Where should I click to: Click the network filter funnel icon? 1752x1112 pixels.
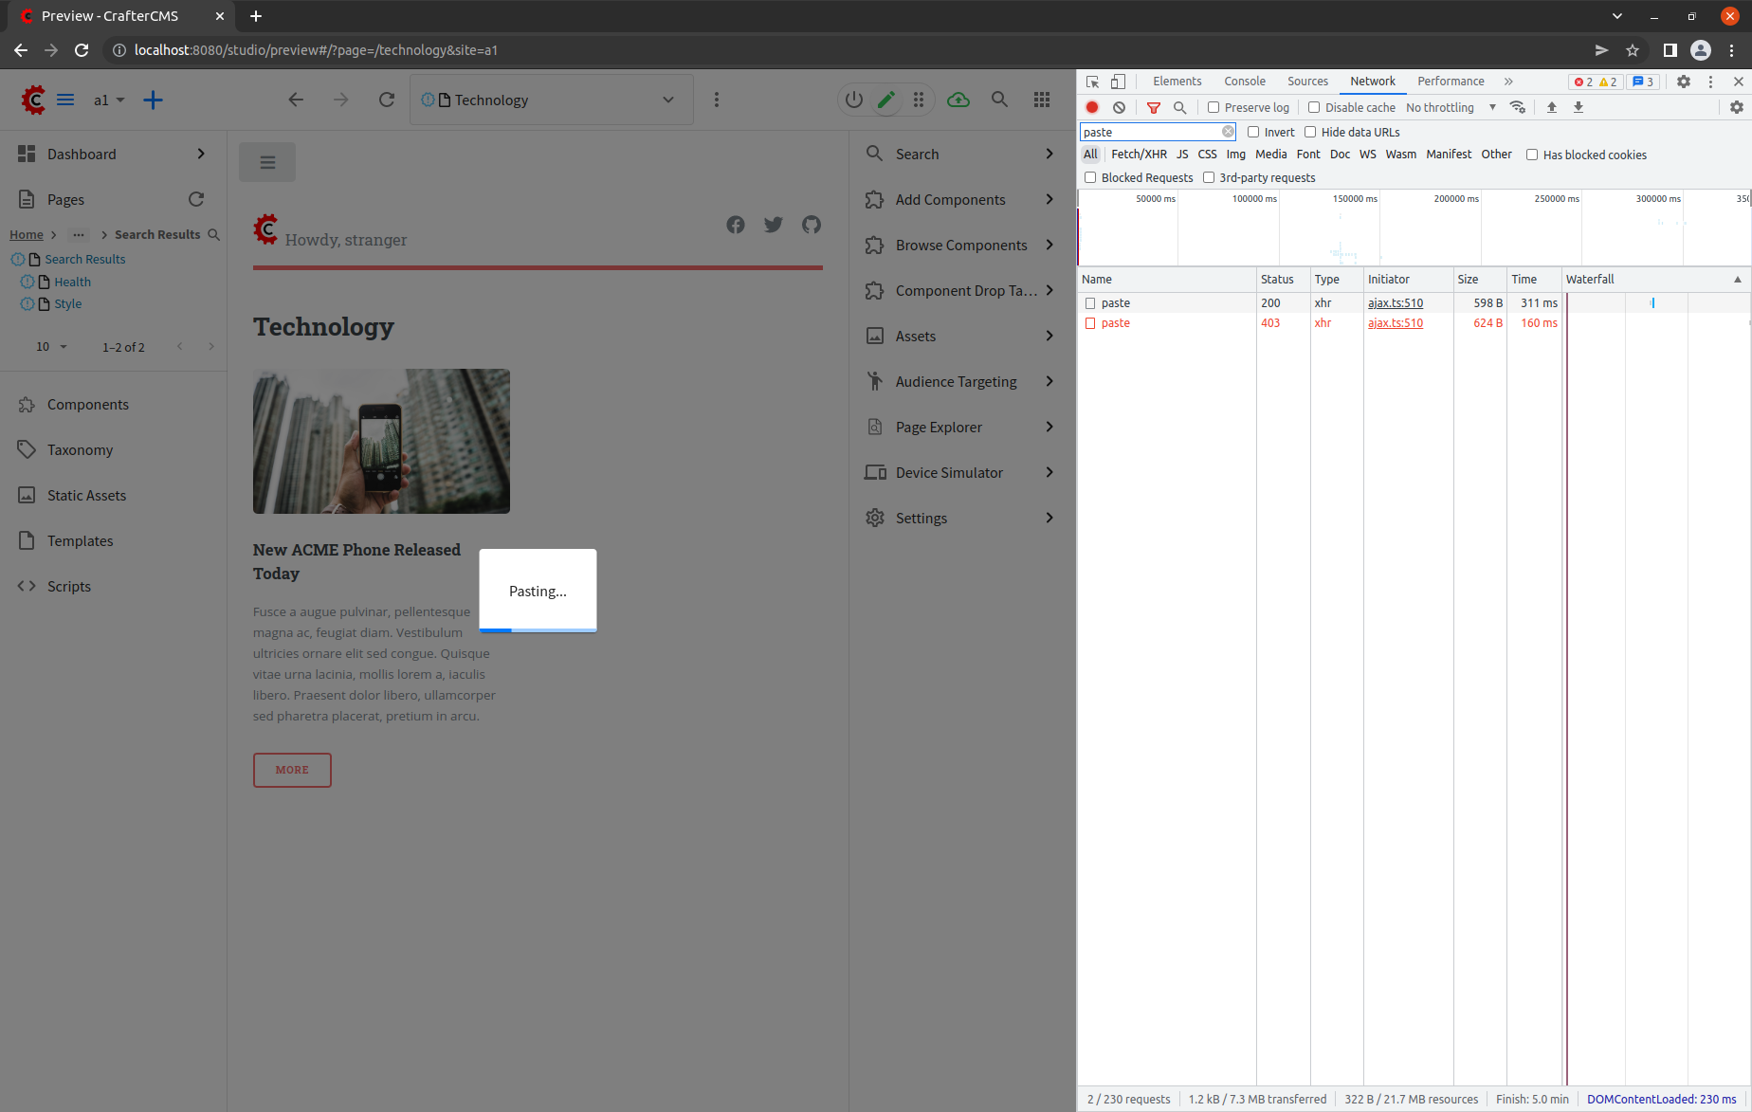[x=1154, y=107]
